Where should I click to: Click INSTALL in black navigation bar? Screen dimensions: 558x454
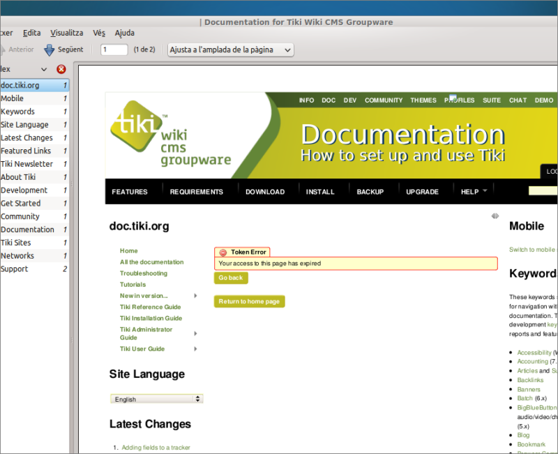(320, 192)
